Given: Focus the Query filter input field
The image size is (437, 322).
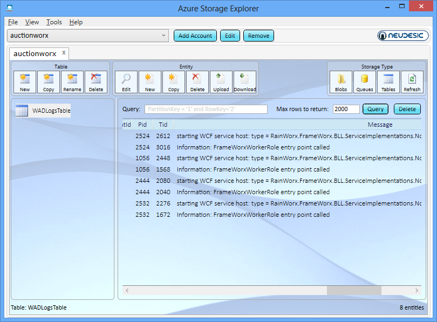Looking at the screenshot, I should tap(206, 109).
